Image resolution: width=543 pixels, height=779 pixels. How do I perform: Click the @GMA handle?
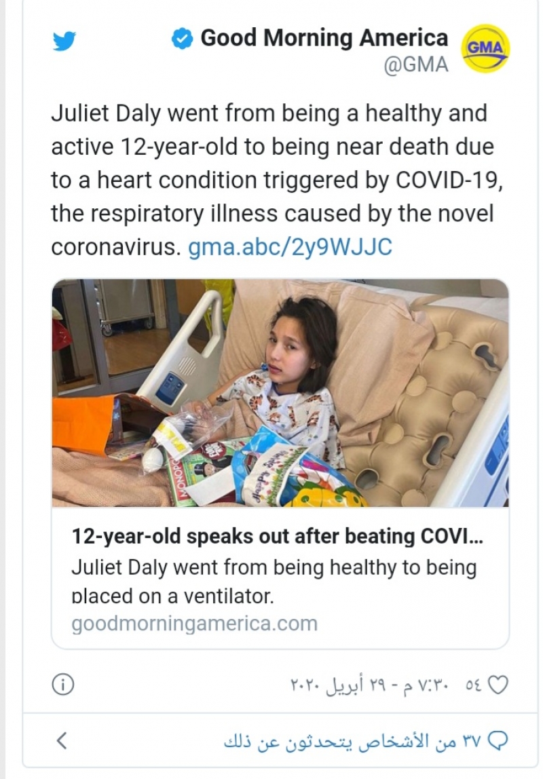(416, 65)
